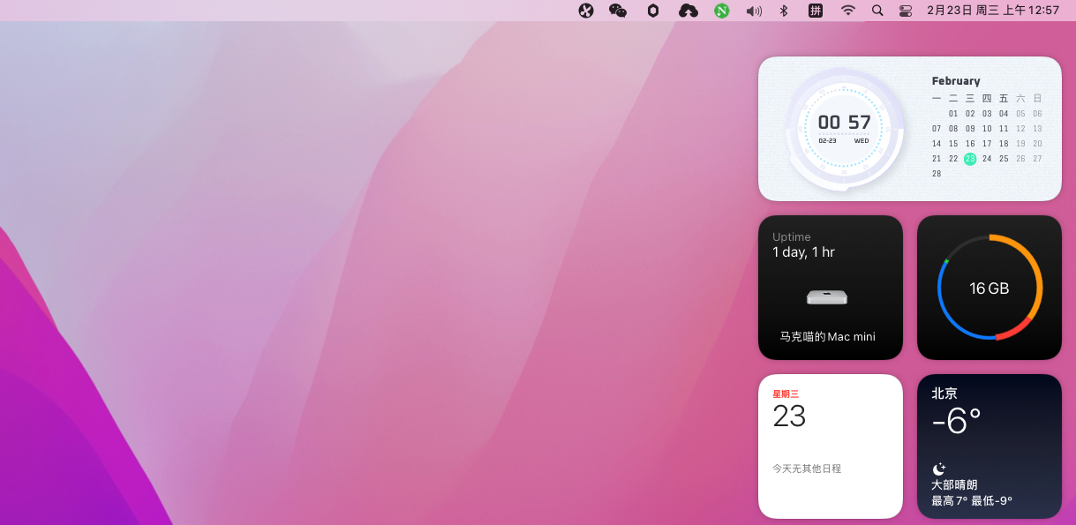The image size is (1076, 525).
Task: Open the Bluetooth status menu
Action: click(783, 11)
